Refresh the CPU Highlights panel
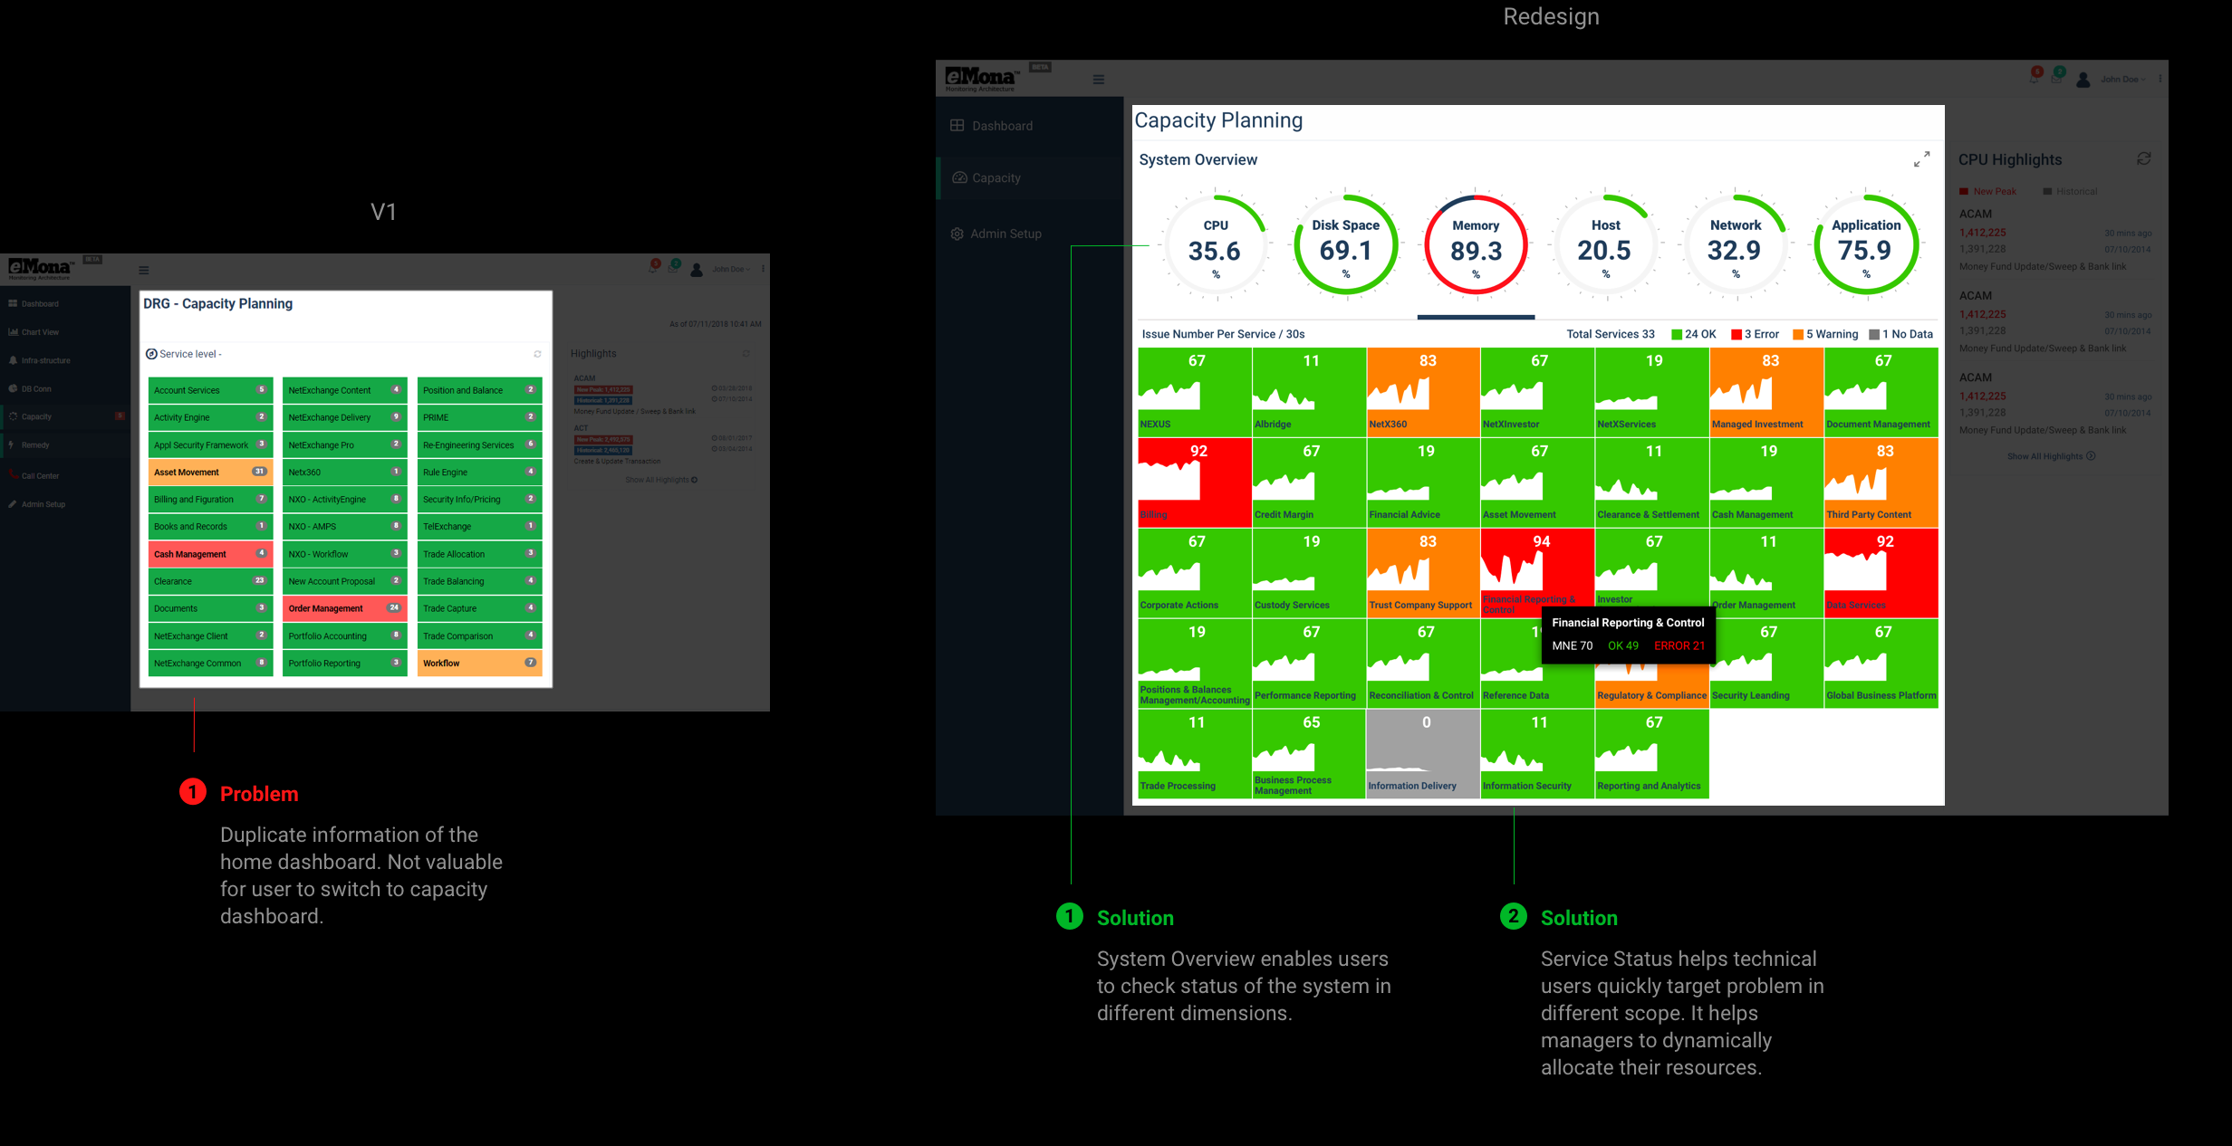The width and height of the screenshot is (2232, 1146). [2143, 159]
